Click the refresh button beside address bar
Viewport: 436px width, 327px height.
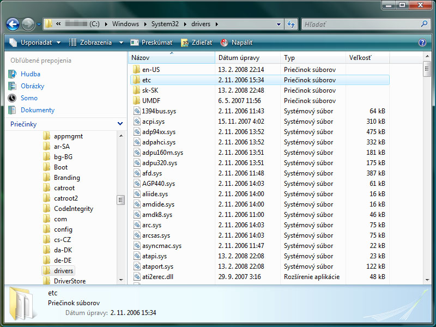291,24
